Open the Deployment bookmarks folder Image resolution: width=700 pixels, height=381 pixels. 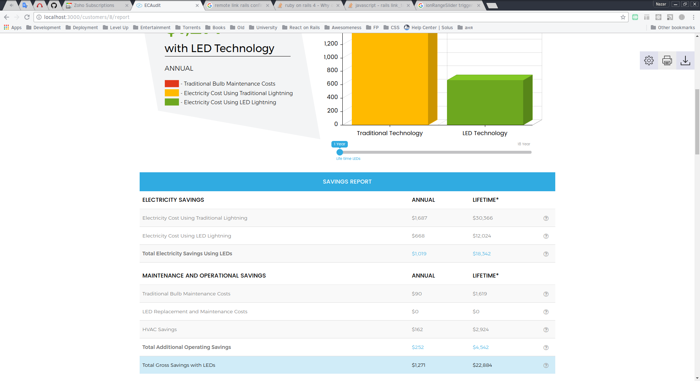coord(82,28)
